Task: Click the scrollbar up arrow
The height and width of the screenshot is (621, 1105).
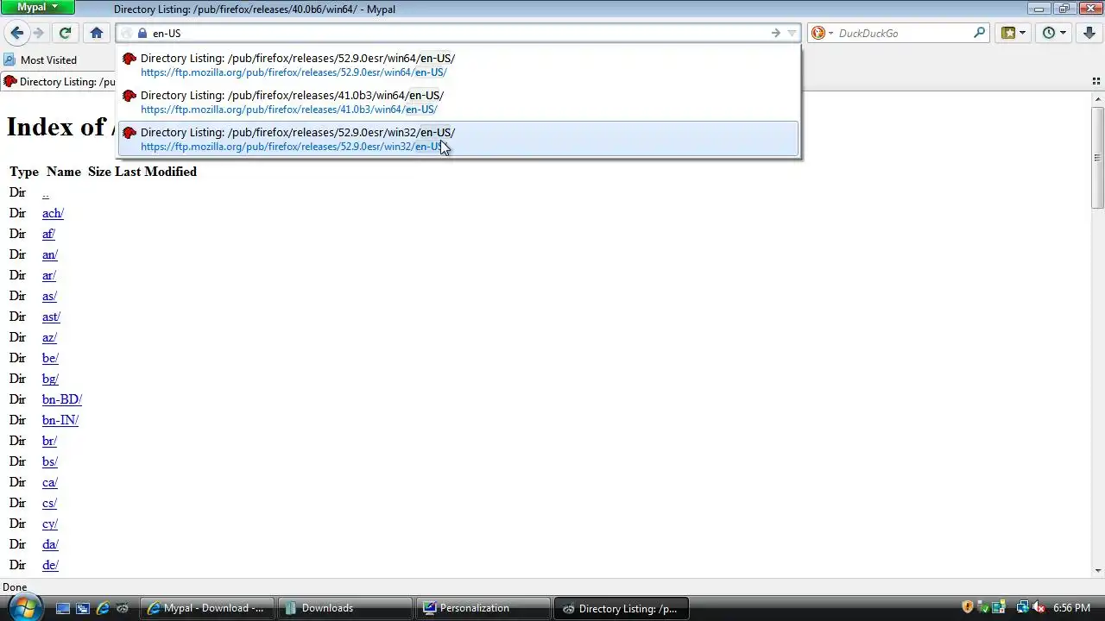Action: pos(1097,98)
